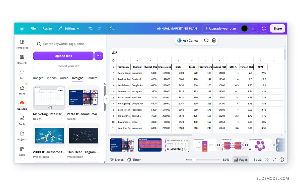301x186 pixels.
Task: Click the f(x) formula icon
Action: click(x=114, y=53)
